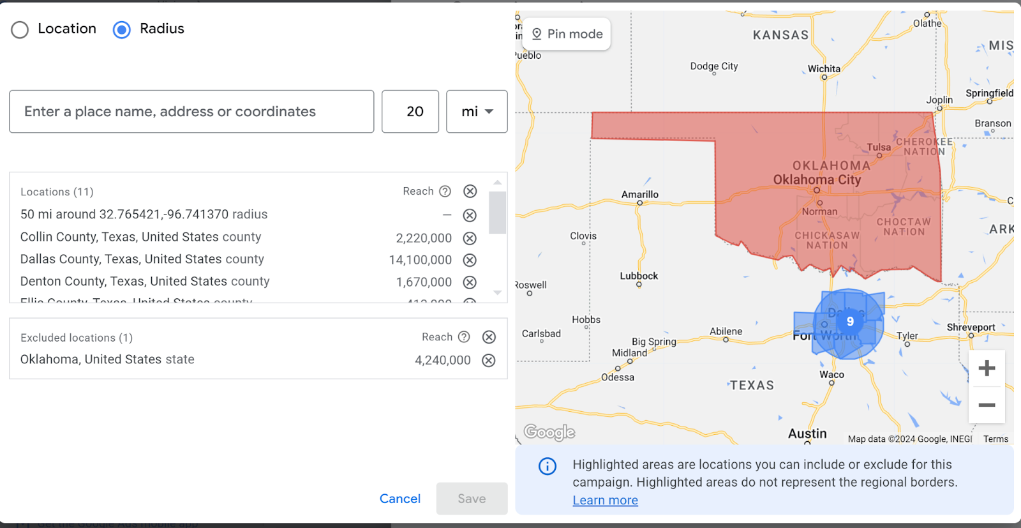Viewport: 1021px width, 528px height.
Task: Open the Learn more link
Action: (x=605, y=501)
